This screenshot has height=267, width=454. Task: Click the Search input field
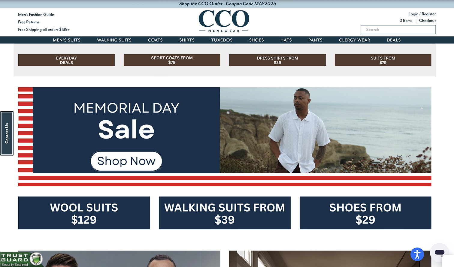tap(398, 30)
